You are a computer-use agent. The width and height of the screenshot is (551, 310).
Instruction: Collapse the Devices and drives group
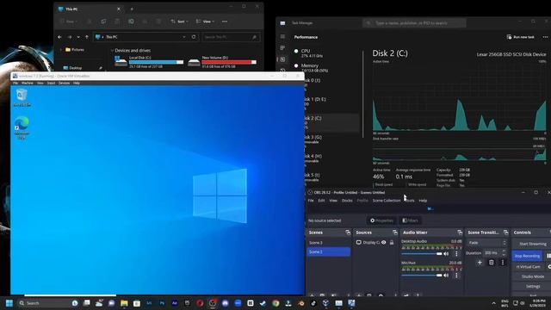(x=113, y=51)
